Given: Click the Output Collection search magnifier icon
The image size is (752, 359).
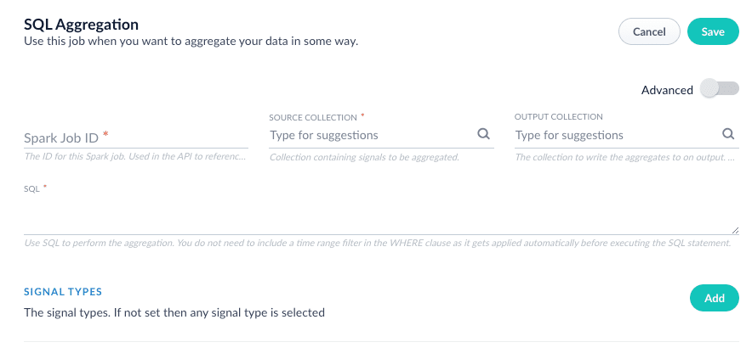Looking at the screenshot, I should pos(728,134).
